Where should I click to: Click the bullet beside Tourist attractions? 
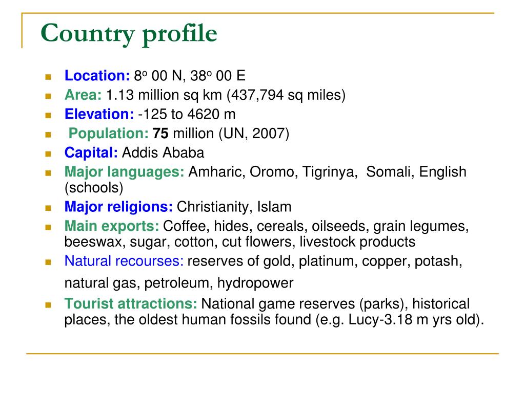pyautogui.click(x=48, y=305)
